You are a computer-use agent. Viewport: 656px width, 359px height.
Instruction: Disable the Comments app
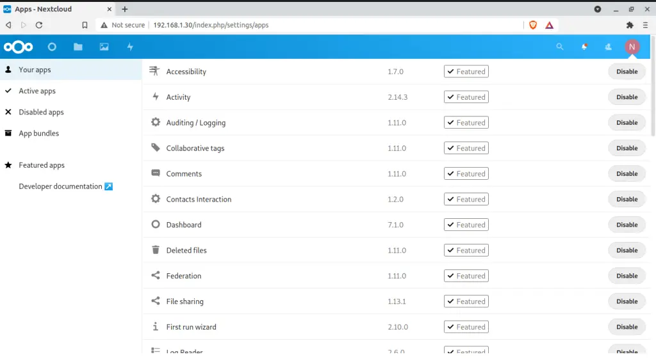627,173
